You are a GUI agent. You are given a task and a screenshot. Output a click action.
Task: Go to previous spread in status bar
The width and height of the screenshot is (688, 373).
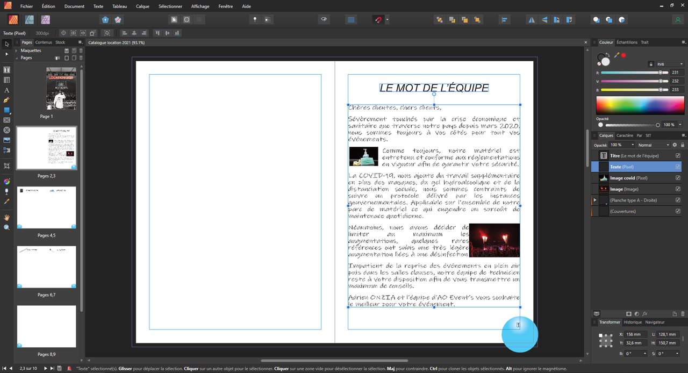pos(10,368)
